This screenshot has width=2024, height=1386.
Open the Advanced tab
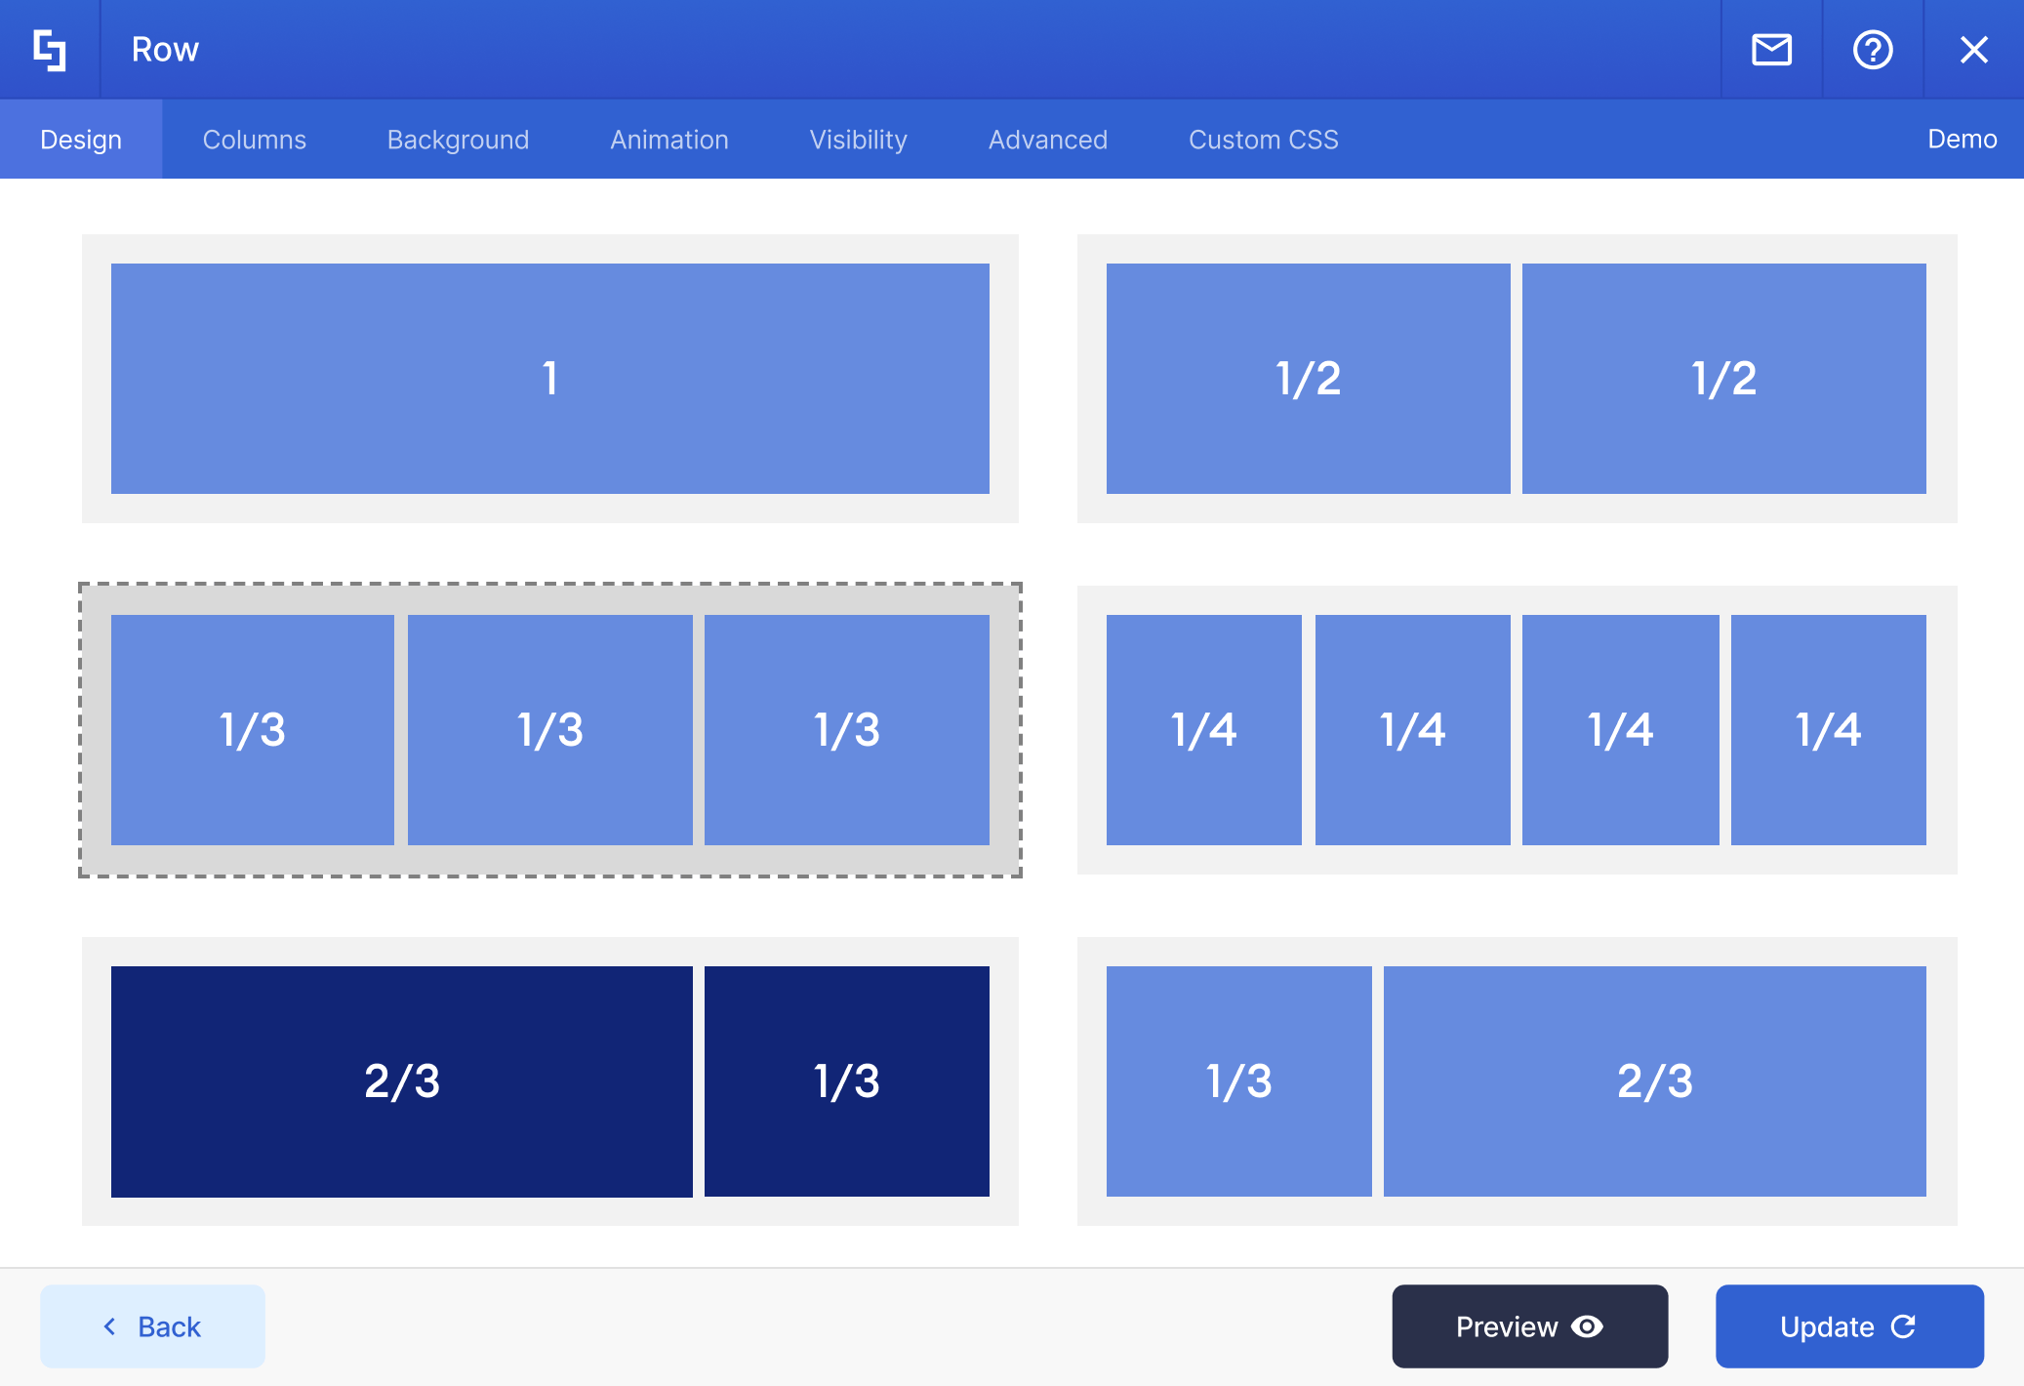[x=1047, y=140]
